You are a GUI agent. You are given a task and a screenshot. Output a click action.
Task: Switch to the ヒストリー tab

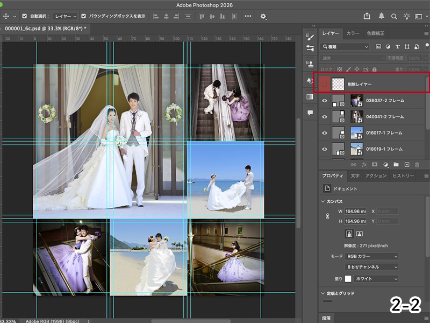(x=403, y=175)
